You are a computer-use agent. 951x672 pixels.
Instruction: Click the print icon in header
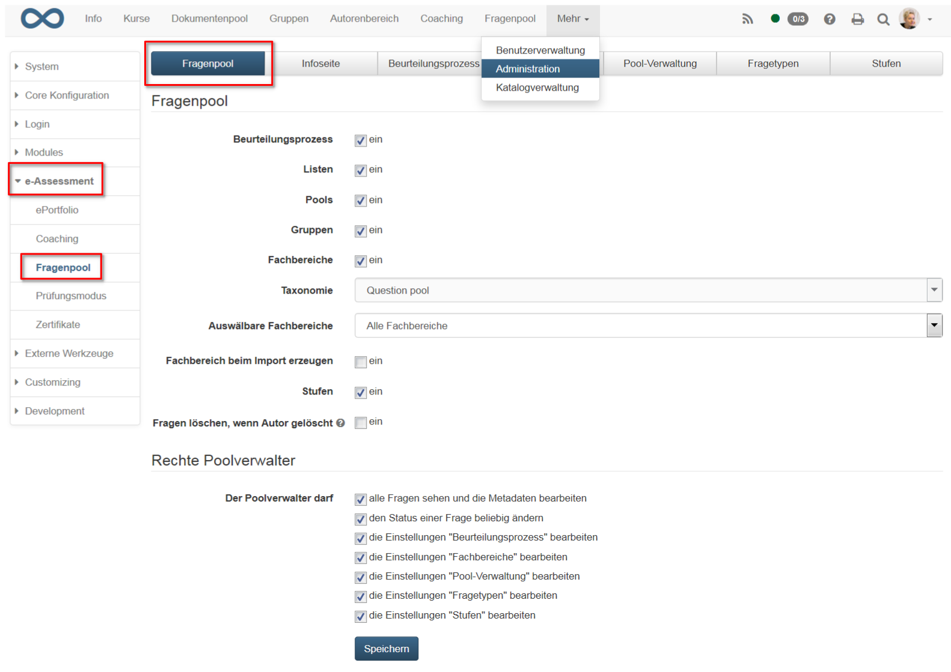[x=857, y=19]
